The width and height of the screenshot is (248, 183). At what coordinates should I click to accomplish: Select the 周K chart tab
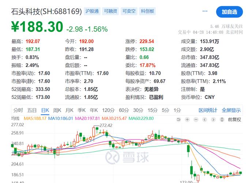pyautogui.click(x=57, y=110)
